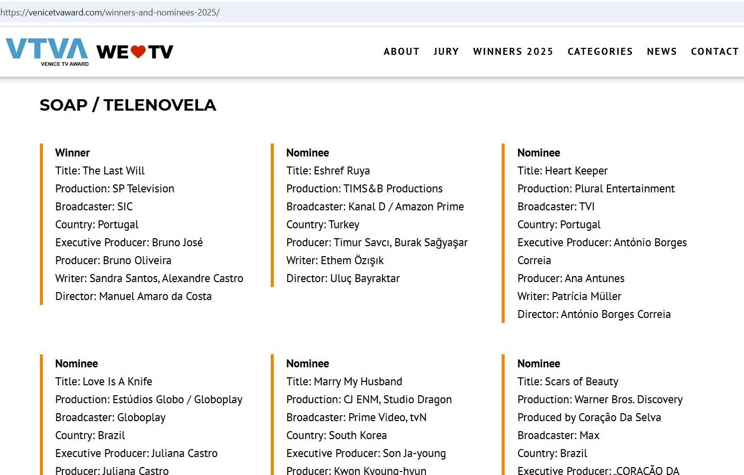Click the Heart Keeper title line
Screen dimensions: 744x475
coord(562,171)
